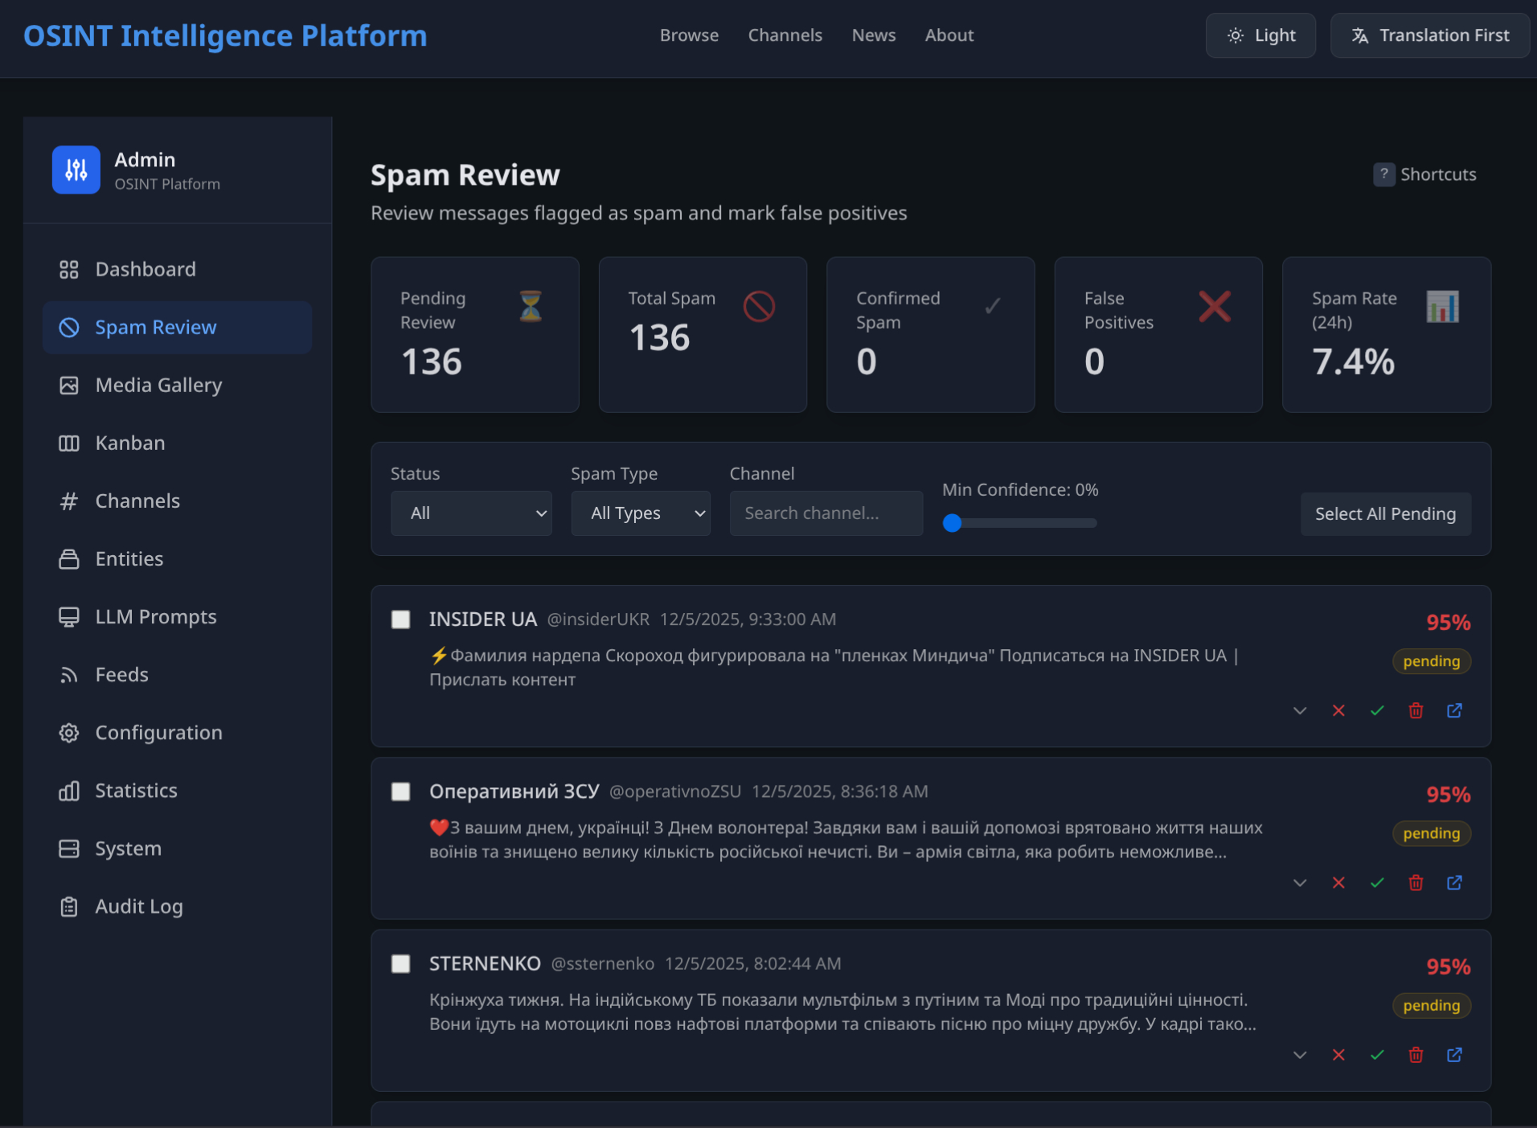Click red X icon on Оперативний ЗСУ message

[1338, 883]
